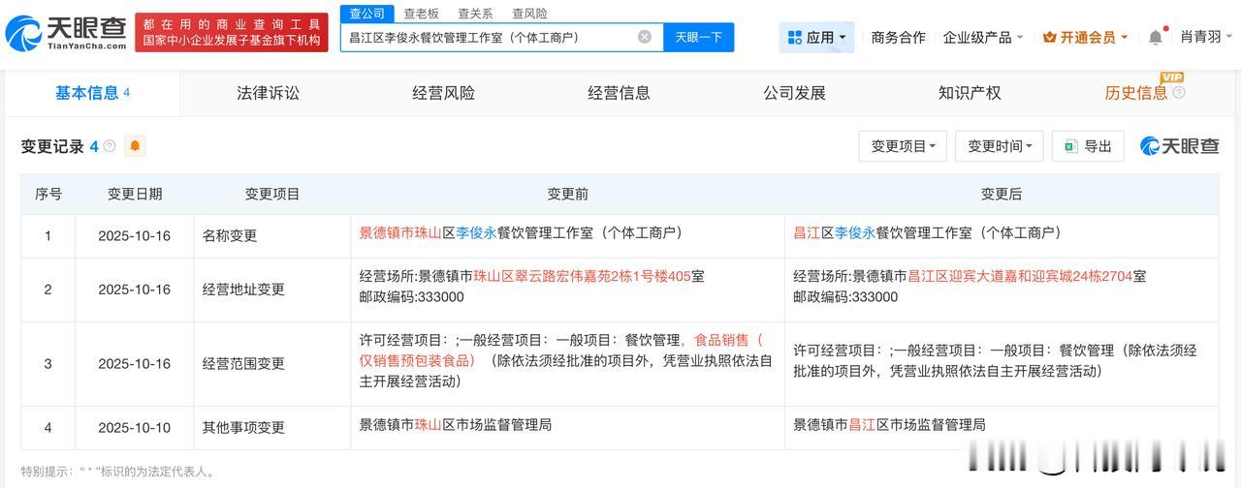Click the grid icon on the 应用 button
1241x488 pixels.
click(x=795, y=37)
